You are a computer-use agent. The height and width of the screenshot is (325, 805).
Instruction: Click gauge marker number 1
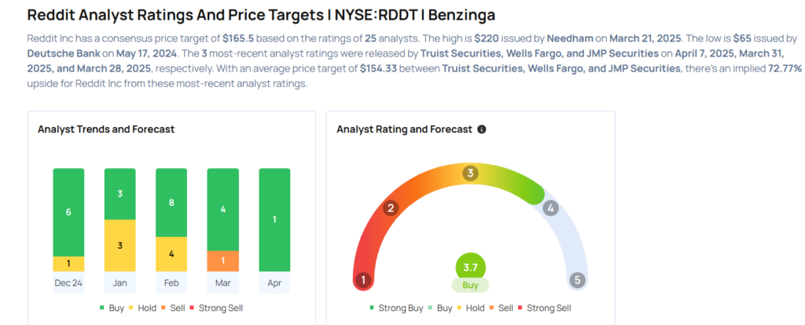pos(363,279)
